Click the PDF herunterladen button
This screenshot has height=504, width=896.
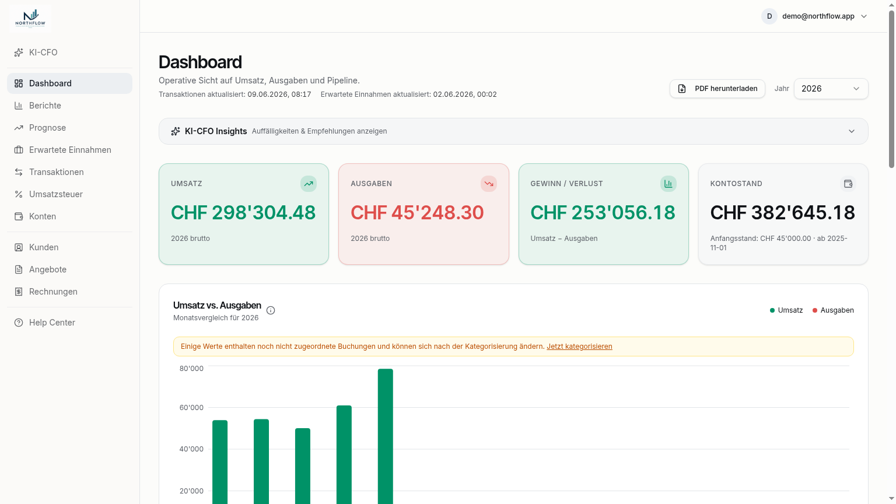point(717,89)
